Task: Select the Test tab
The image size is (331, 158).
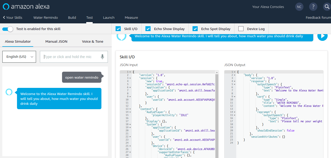Action: tap(90, 18)
